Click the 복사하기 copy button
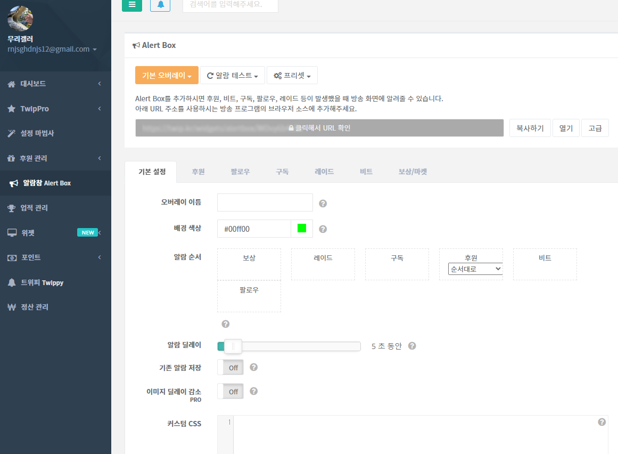The width and height of the screenshot is (618, 454). (530, 127)
